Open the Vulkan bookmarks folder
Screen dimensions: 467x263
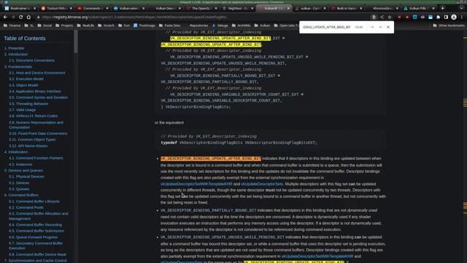click(x=262, y=26)
